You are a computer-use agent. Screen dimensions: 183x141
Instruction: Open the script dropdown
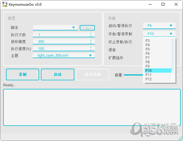(x=55, y=28)
